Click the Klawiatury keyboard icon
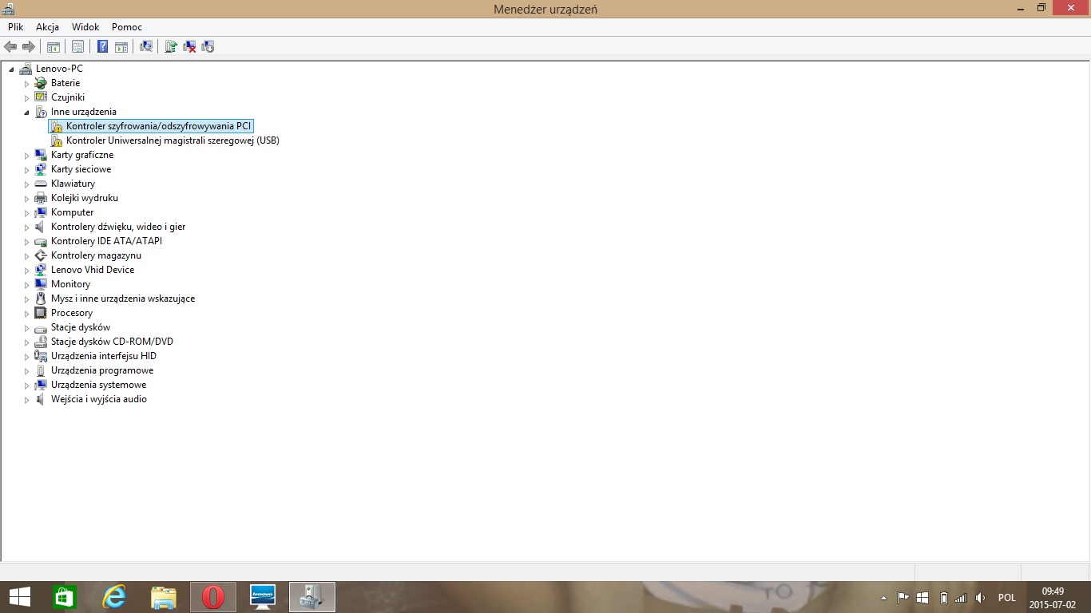1091x613 pixels. click(41, 184)
